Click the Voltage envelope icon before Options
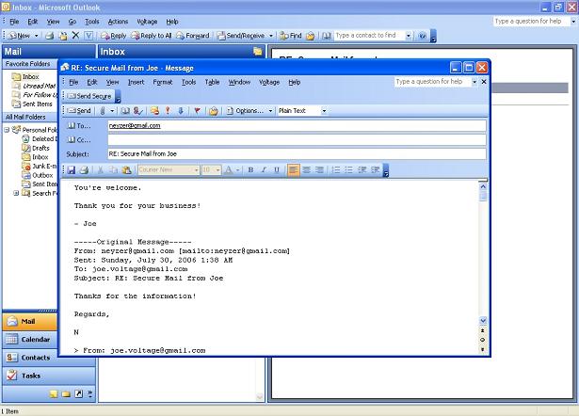The image size is (579, 416). pyautogui.click(x=214, y=111)
